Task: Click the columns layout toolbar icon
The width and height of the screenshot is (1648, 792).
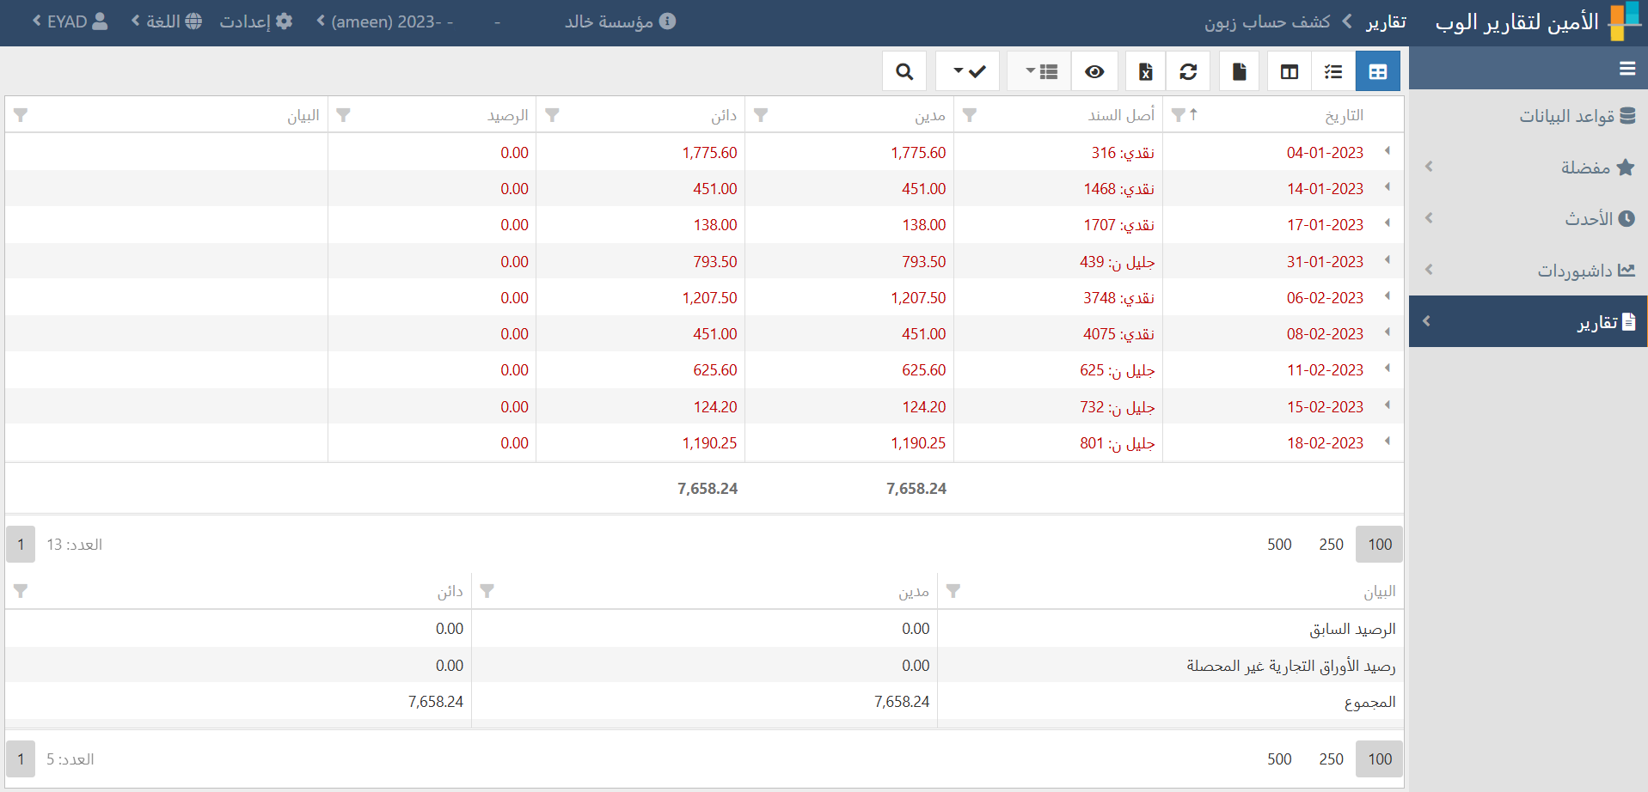Action: pos(1290,71)
